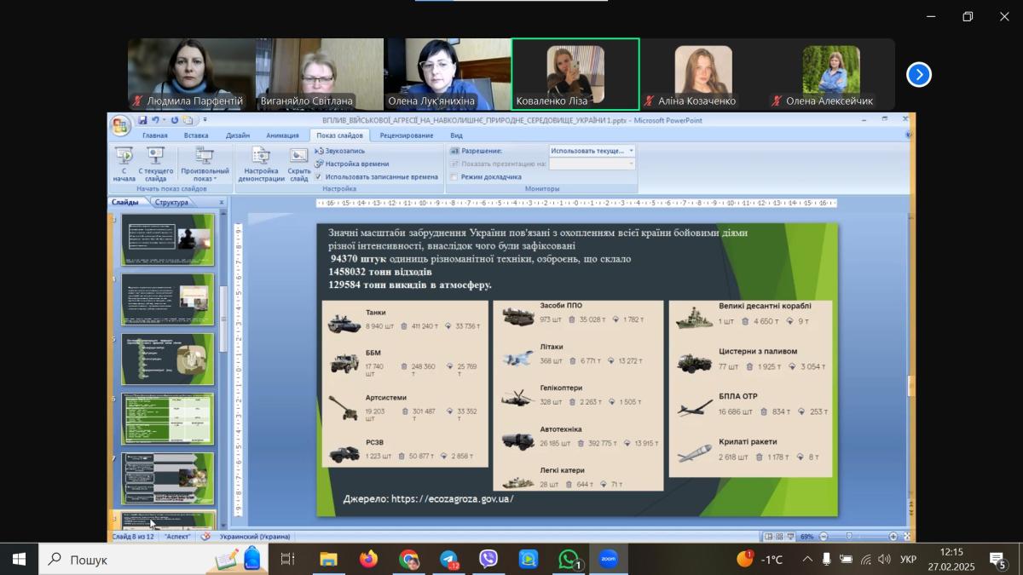This screenshot has width=1023, height=575.
Task: Select slide 5 thumbnail
Action: coord(168,359)
